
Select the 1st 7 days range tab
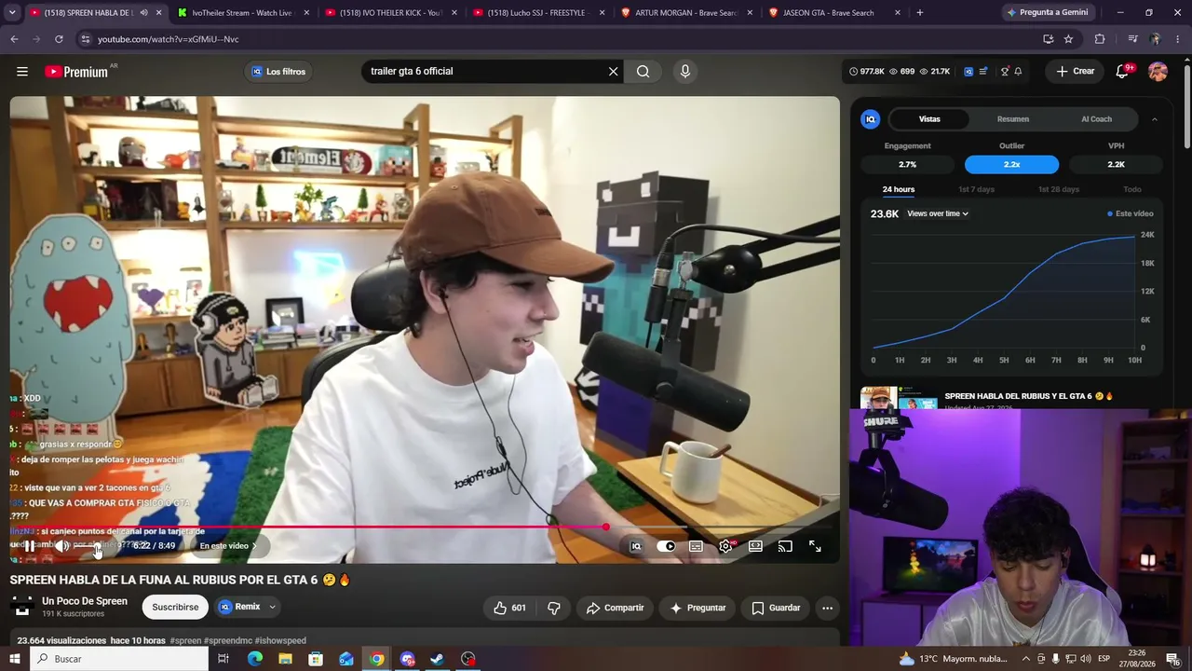[976, 189]
